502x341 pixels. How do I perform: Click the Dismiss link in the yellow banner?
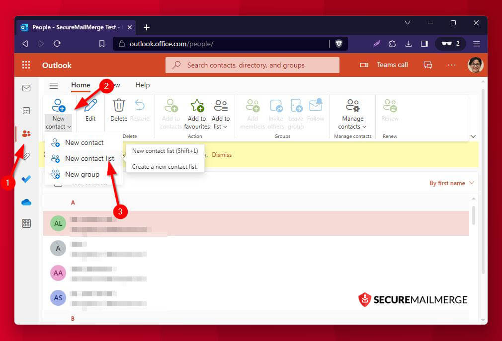point(222,154)
